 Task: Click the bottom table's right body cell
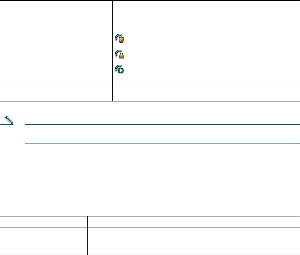[x=193, y=241]
